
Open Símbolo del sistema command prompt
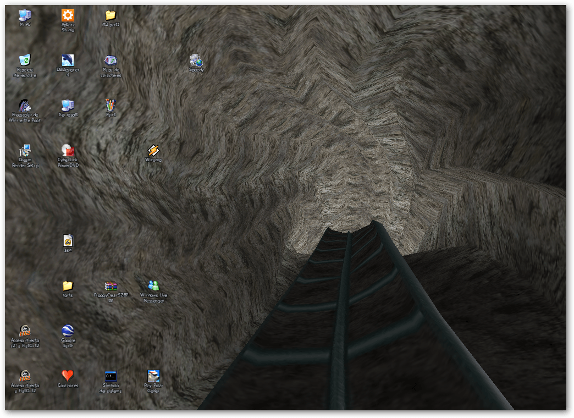(111, 376)
